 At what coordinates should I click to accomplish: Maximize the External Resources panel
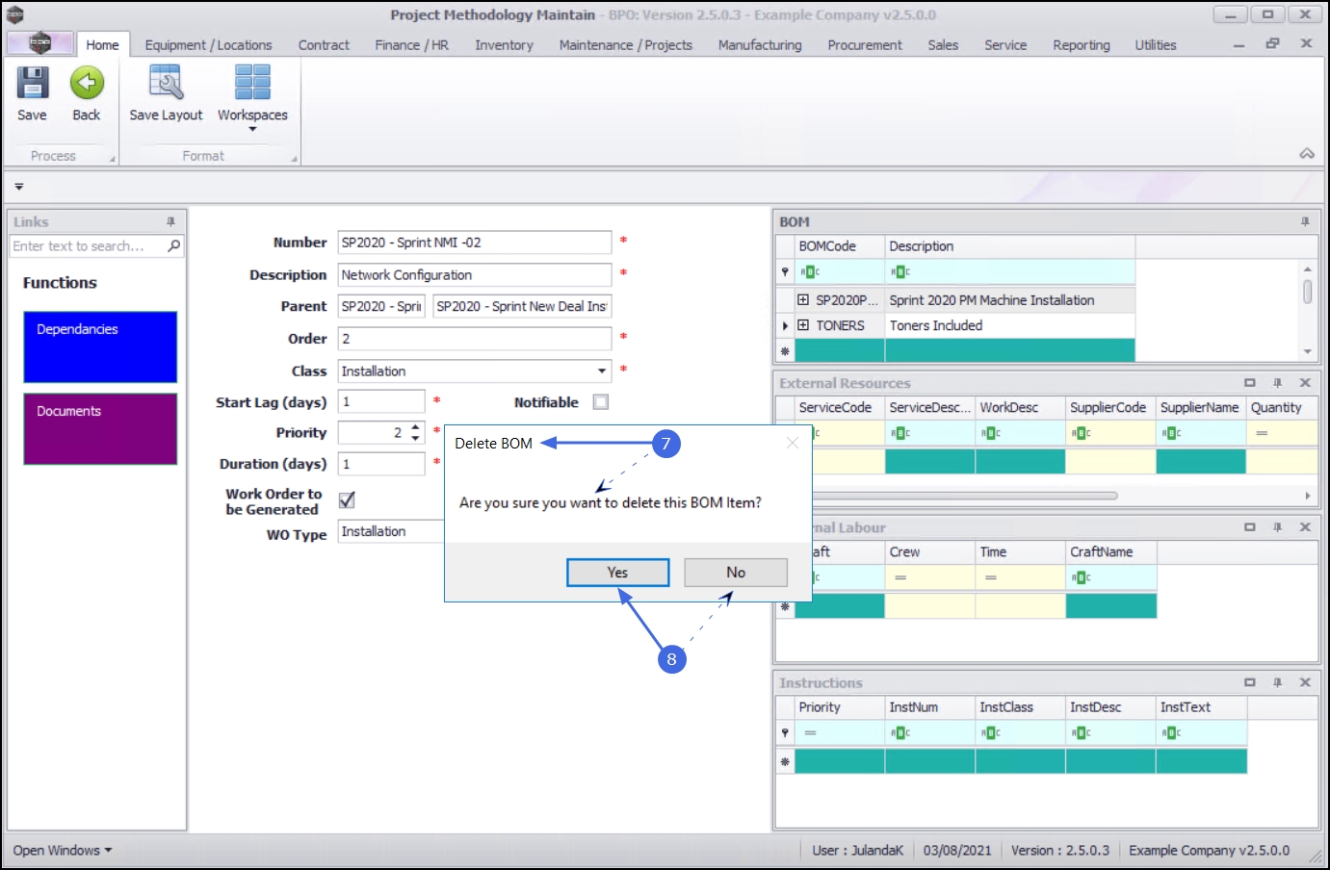click(x=1249, y=383)
